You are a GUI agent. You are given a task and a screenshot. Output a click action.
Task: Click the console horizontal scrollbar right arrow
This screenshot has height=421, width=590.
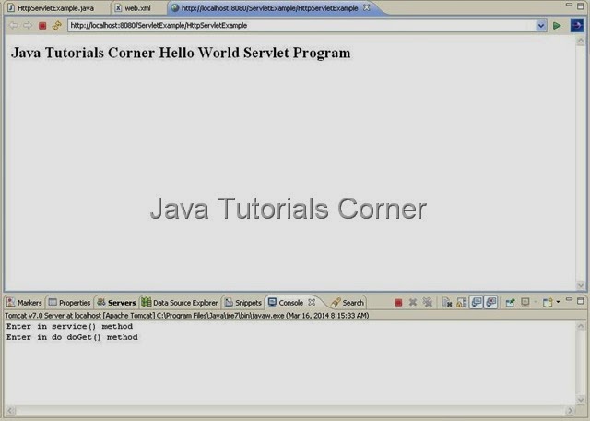571,411
